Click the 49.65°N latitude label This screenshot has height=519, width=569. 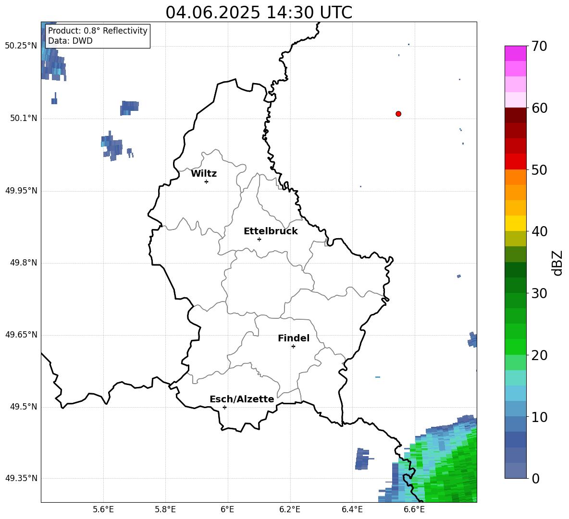pos(21,334)
